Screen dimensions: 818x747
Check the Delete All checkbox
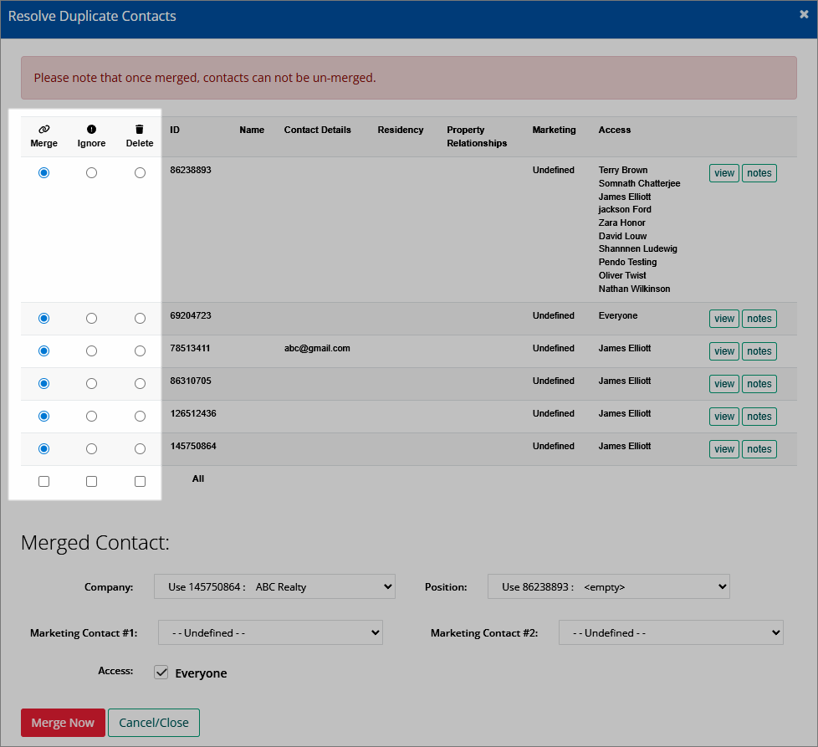pyautogui.click(x=140, y=482)
